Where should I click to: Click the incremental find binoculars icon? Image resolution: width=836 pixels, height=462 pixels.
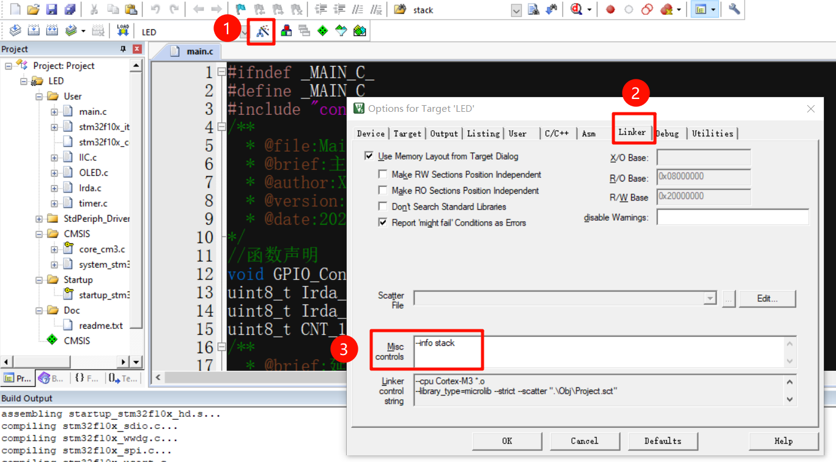click(552, 9)
